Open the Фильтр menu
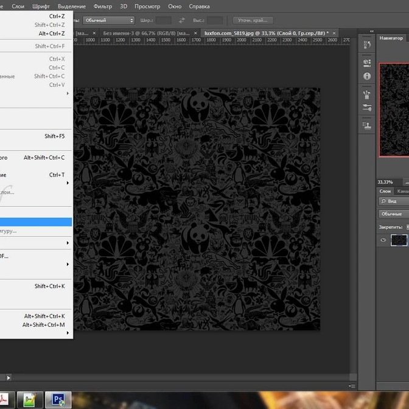Viewport: 409px width, 409px height. 103,6
